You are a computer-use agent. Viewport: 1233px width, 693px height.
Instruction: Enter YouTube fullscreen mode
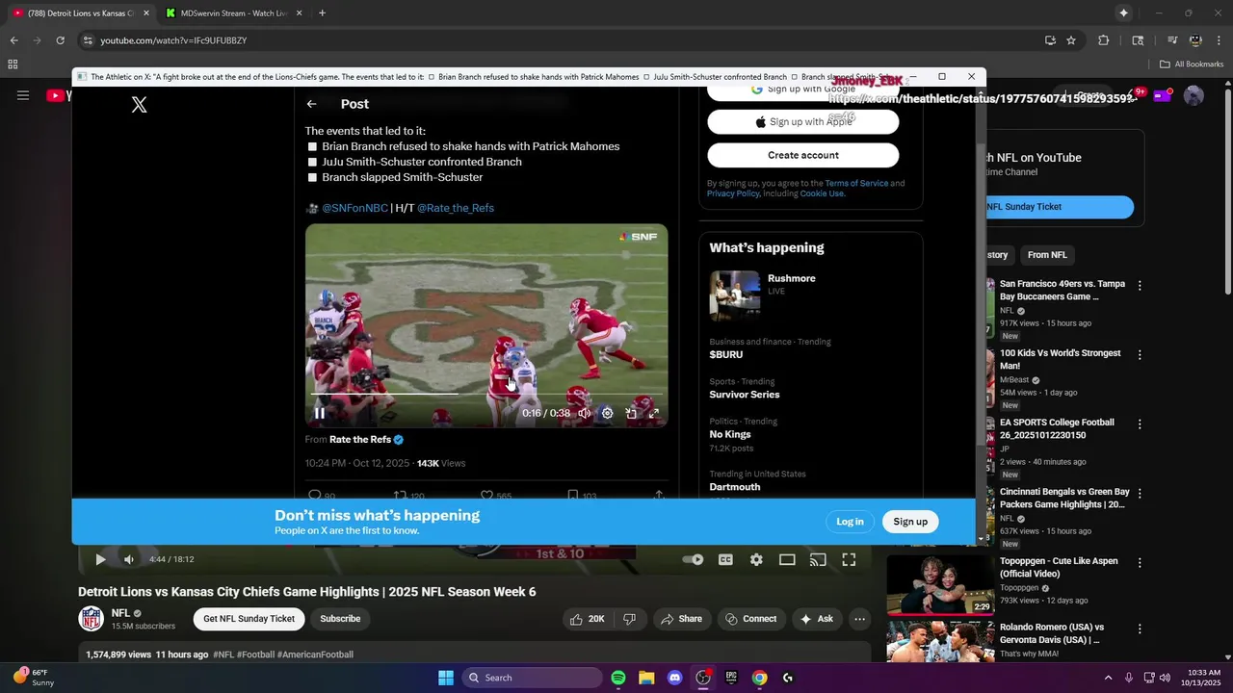(x=849, y=559)
